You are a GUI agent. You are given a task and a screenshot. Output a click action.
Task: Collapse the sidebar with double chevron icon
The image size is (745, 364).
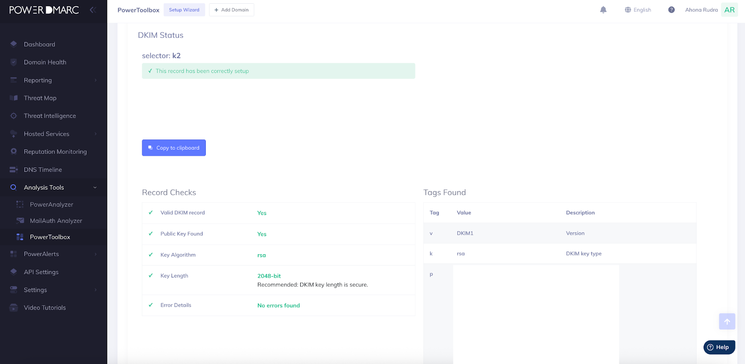[93, 10]
